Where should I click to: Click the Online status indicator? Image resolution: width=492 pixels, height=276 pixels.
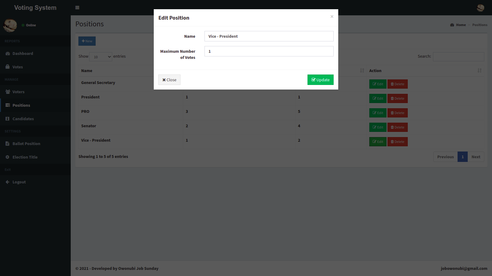pyautogui.click(x=29, y=25)
